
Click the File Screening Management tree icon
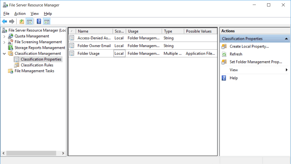pos(11,42)
